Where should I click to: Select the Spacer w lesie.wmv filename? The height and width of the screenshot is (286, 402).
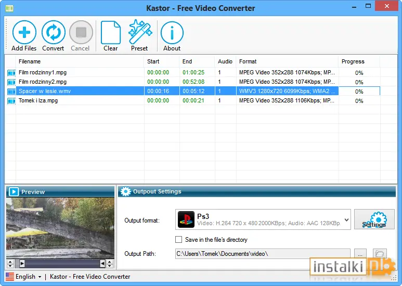(45, 91)
